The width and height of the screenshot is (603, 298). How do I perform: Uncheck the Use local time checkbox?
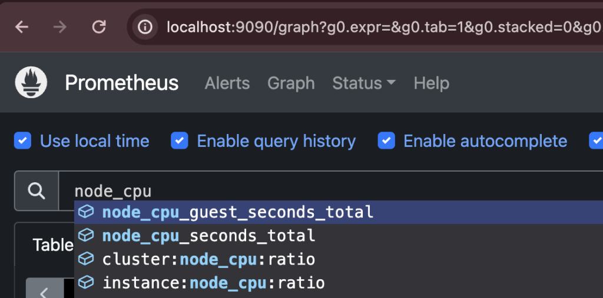[x=22, y=141]
